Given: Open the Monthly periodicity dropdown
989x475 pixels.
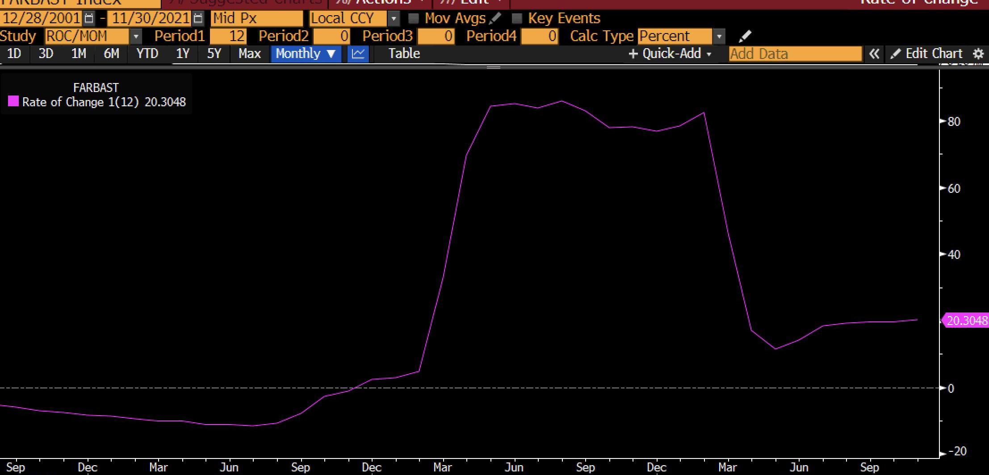Looking at the screenshot, I should pyautogui.click(x=306, y=54).
